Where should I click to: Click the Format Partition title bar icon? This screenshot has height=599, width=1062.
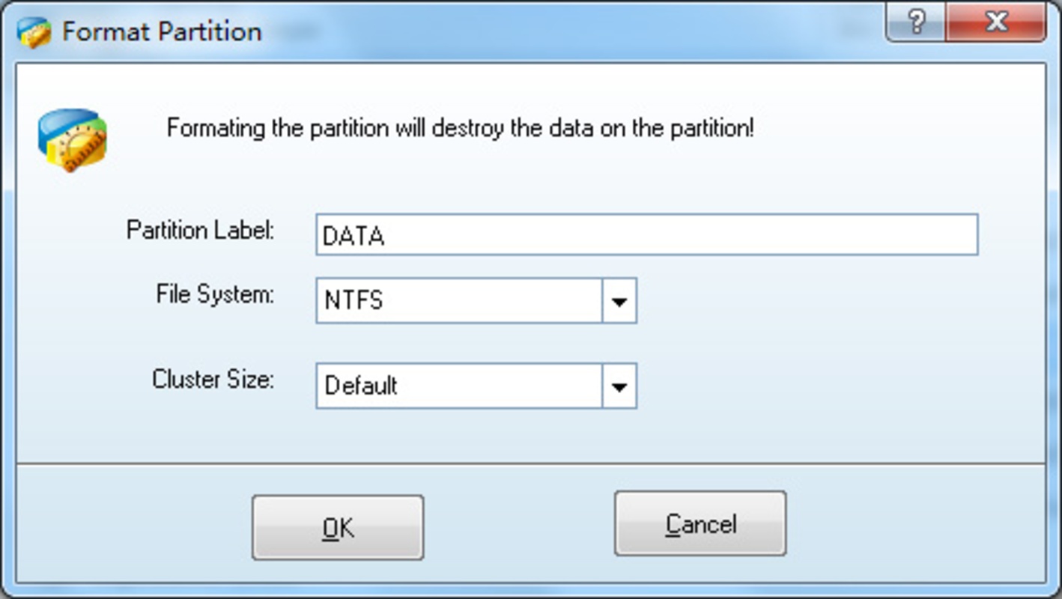[34, 32]
